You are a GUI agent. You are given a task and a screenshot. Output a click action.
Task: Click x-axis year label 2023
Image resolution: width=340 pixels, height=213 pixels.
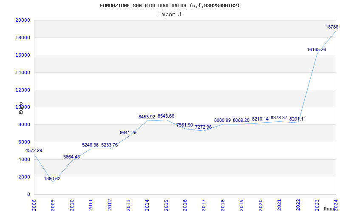(x=317, y=205)
